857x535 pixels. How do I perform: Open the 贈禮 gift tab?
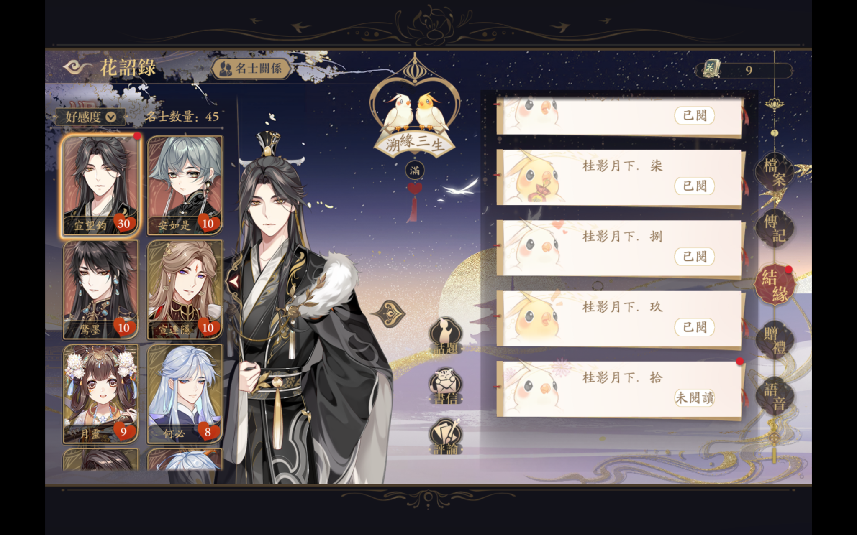(x=774, y=340)
